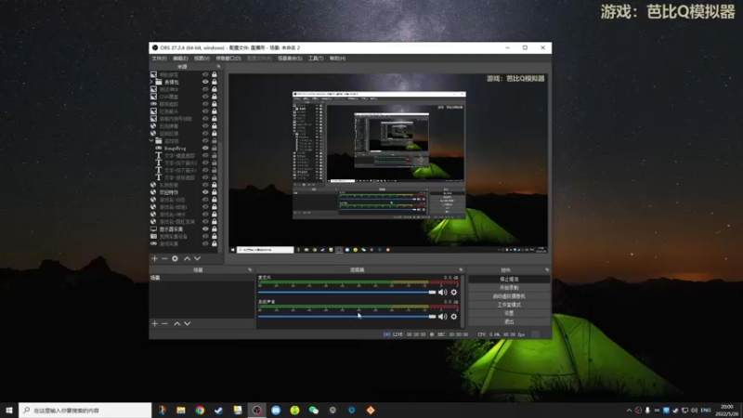Toggle visibility of the 视频采集设备 source
Image resolution: width=743 pixels, height=418 pixels.
205,236
